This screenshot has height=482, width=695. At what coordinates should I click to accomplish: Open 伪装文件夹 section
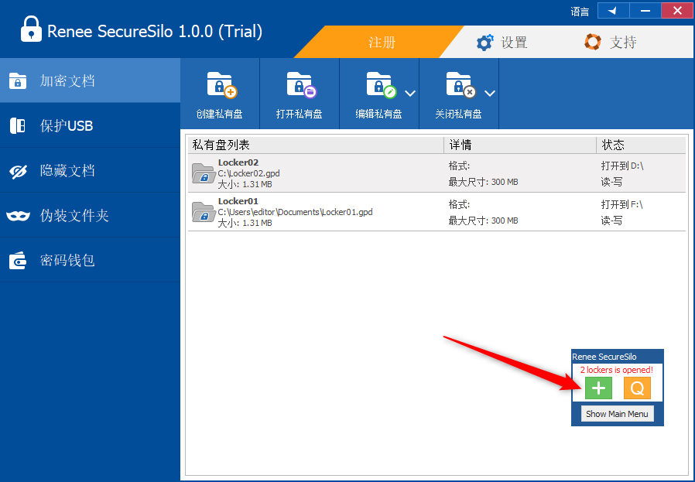[x=90, y=215]
